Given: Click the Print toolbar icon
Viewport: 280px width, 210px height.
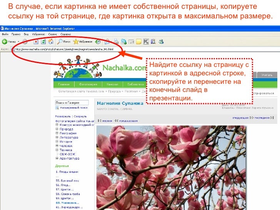Looking at the screenshot, I should pyautogui.click(x=116, y=42).
